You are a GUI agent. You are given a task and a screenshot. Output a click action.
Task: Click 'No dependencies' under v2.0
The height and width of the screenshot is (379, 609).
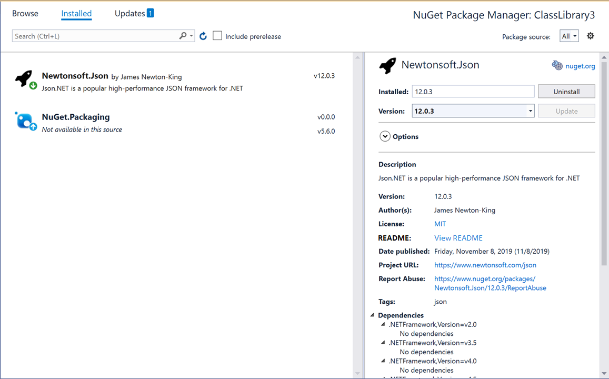point(426,334)
